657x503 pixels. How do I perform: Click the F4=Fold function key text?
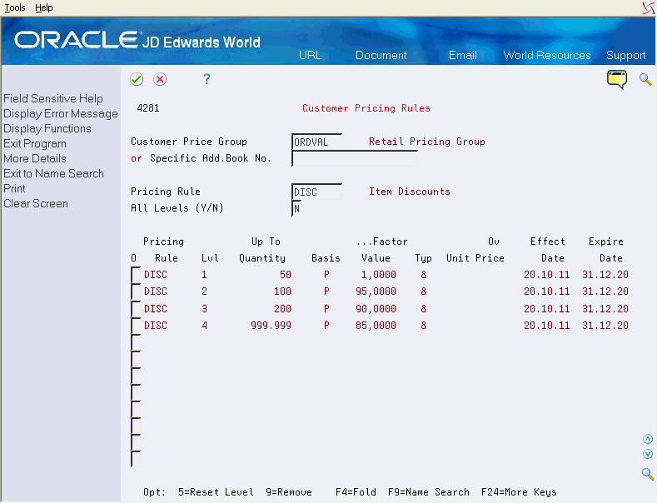point(356,492)
